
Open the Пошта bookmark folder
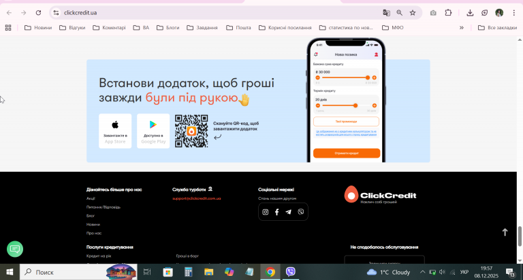(x=238, y=28)
